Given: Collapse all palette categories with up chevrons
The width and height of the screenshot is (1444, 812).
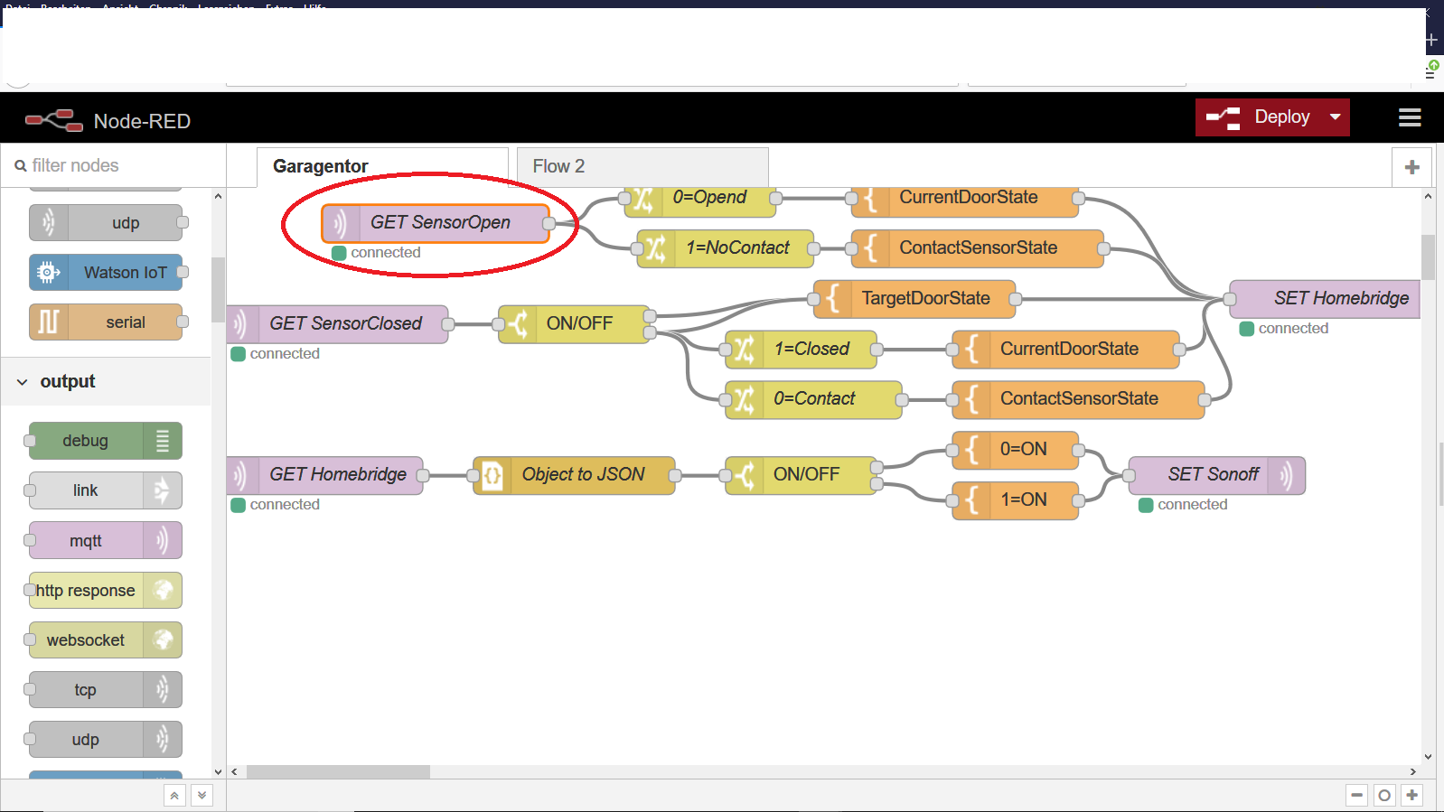Looking at the screenshot, I should (x=174, y=795).
